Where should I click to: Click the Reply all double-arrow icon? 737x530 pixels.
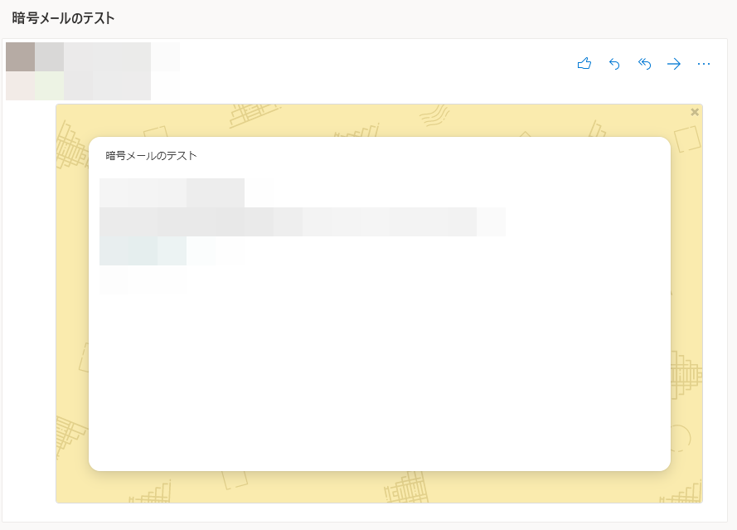pos(644,64)
